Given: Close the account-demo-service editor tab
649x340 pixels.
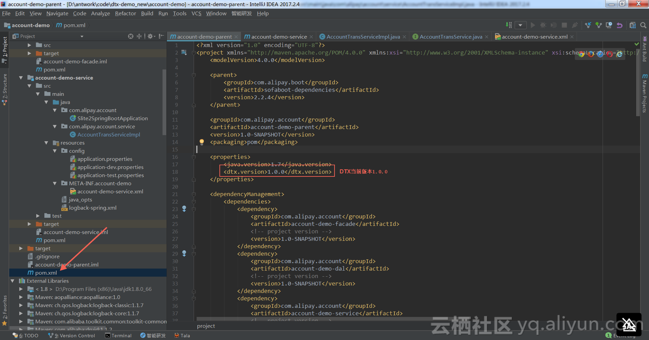Looking at the screenshot, I should [311, 37].
